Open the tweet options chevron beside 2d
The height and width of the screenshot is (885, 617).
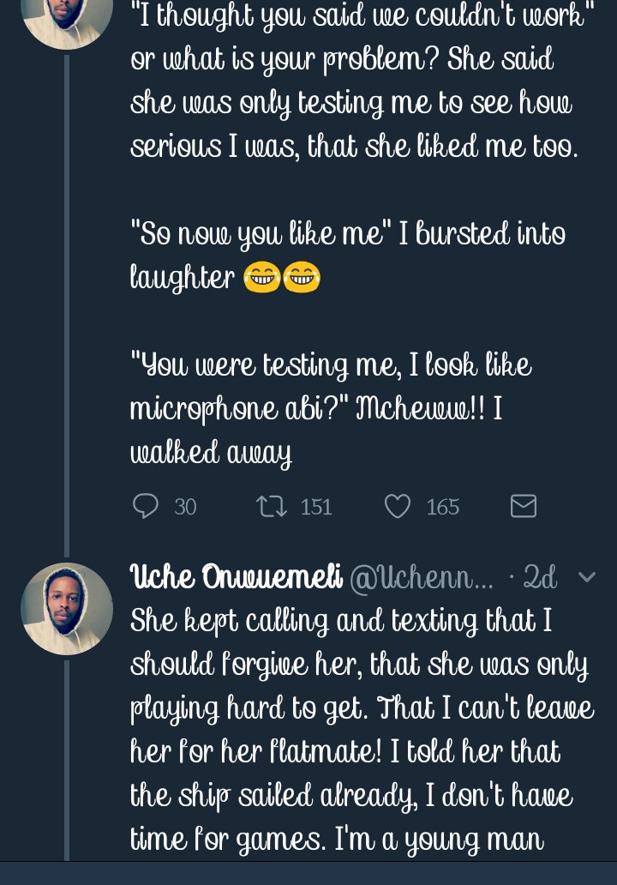click(587, 577)
